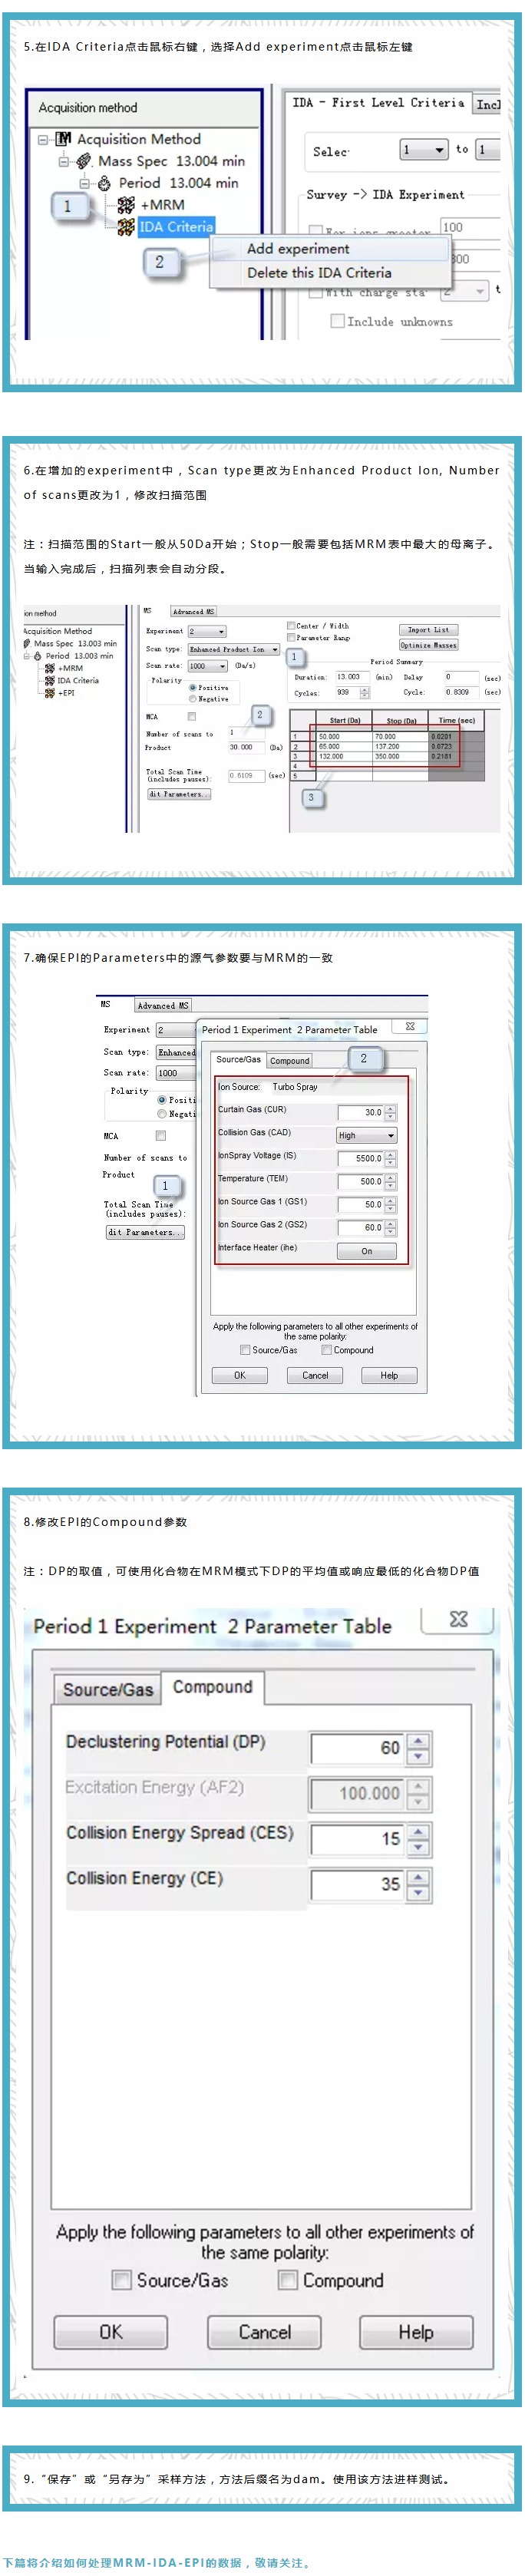Select the +MRM experiment in step 5 tree
Viewport: 525px width, 2576px height.
[161, 205]
